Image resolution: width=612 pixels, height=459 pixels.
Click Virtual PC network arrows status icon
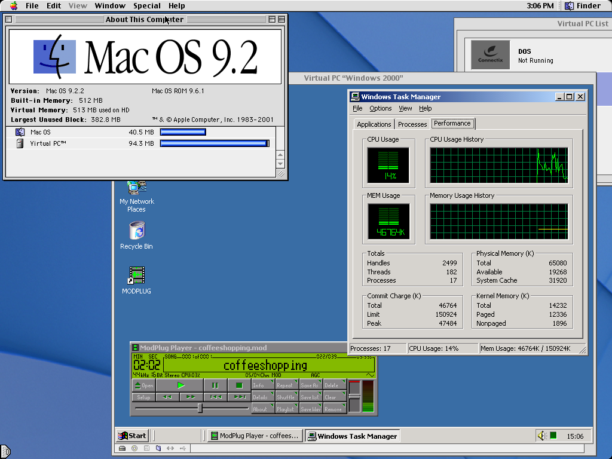[x=170, y=448]
